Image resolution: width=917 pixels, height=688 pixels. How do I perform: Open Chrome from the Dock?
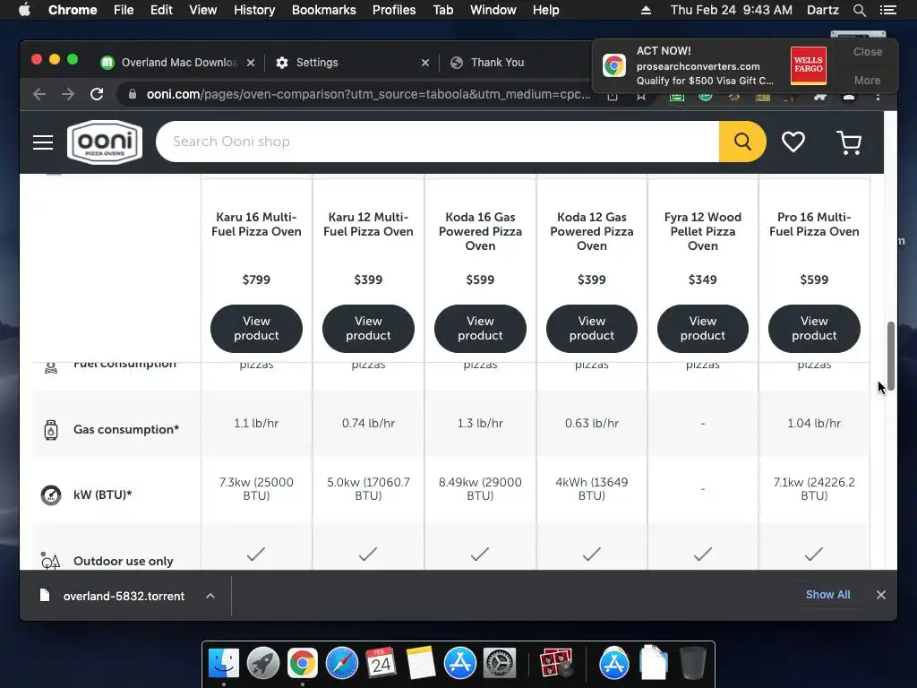click(x=303, y=663)
